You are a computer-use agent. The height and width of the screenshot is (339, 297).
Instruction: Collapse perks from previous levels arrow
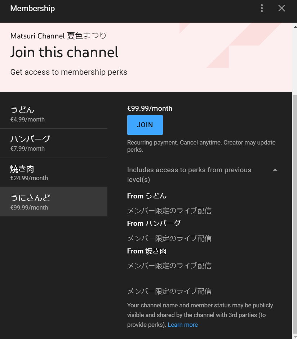pyautogui.click(x=275, y=170)
